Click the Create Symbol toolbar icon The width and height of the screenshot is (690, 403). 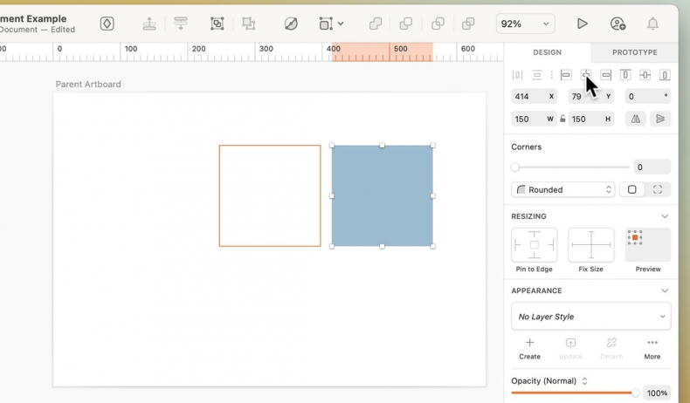(x=107, y=24)
